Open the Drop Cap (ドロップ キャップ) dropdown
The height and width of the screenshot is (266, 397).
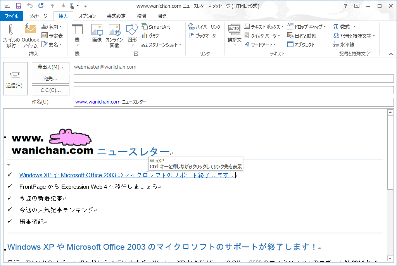click(x=307, y=27)
